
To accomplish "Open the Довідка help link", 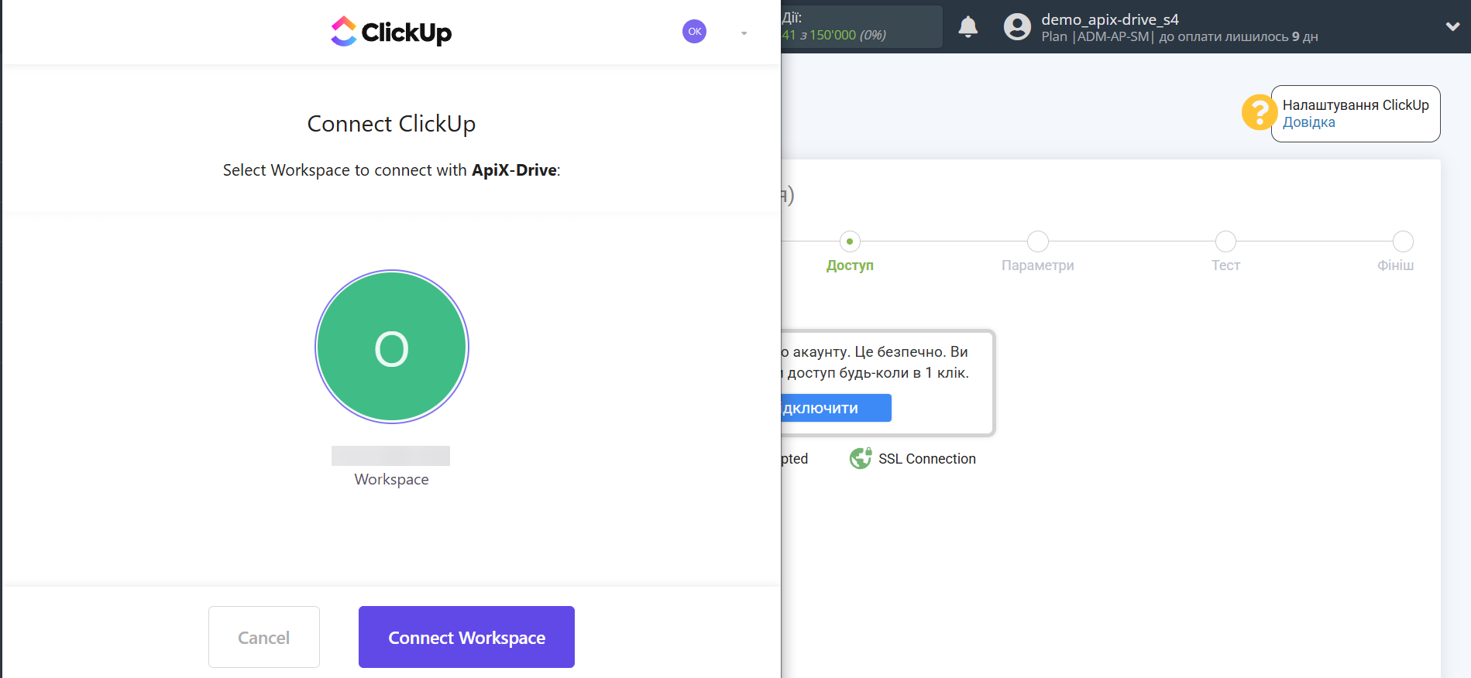I will (x=1308, y=122).
